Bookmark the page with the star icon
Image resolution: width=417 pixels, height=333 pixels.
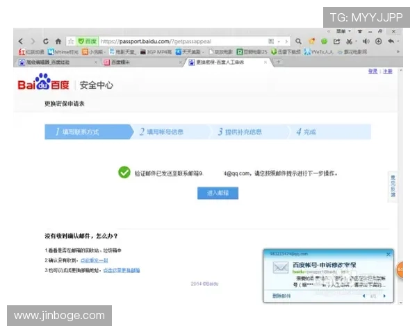click(x=71, y=42)
